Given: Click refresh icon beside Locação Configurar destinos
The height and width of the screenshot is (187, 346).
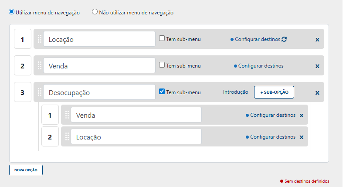Looking at the screenshot, I should point(284,39).
